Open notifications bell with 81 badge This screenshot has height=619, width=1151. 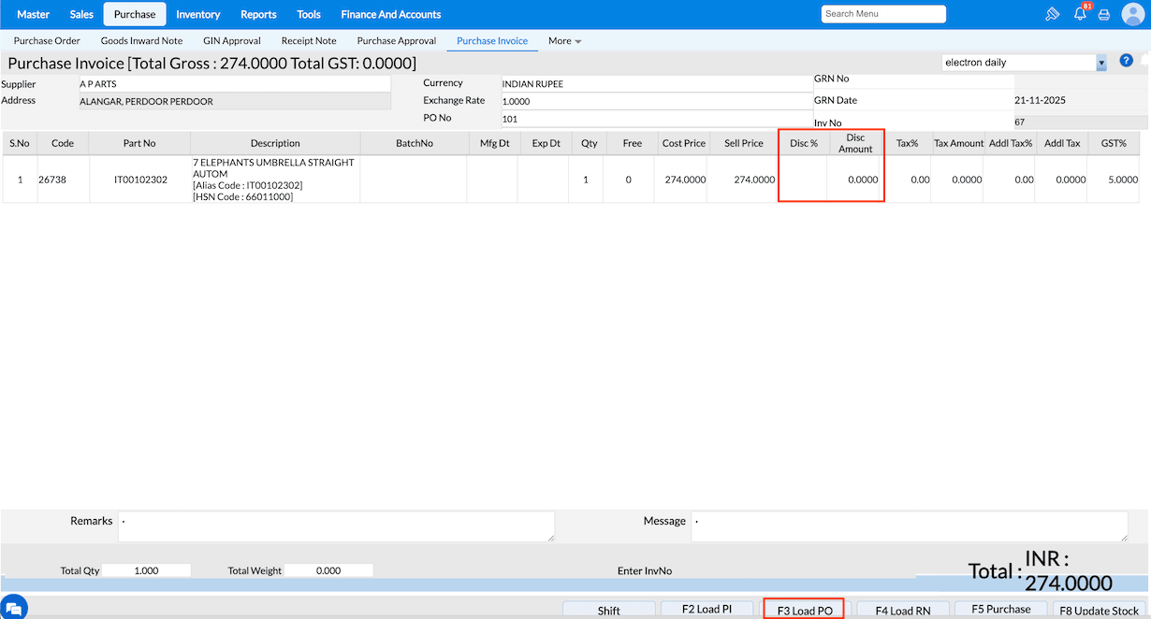click(x=1080, y=14)
